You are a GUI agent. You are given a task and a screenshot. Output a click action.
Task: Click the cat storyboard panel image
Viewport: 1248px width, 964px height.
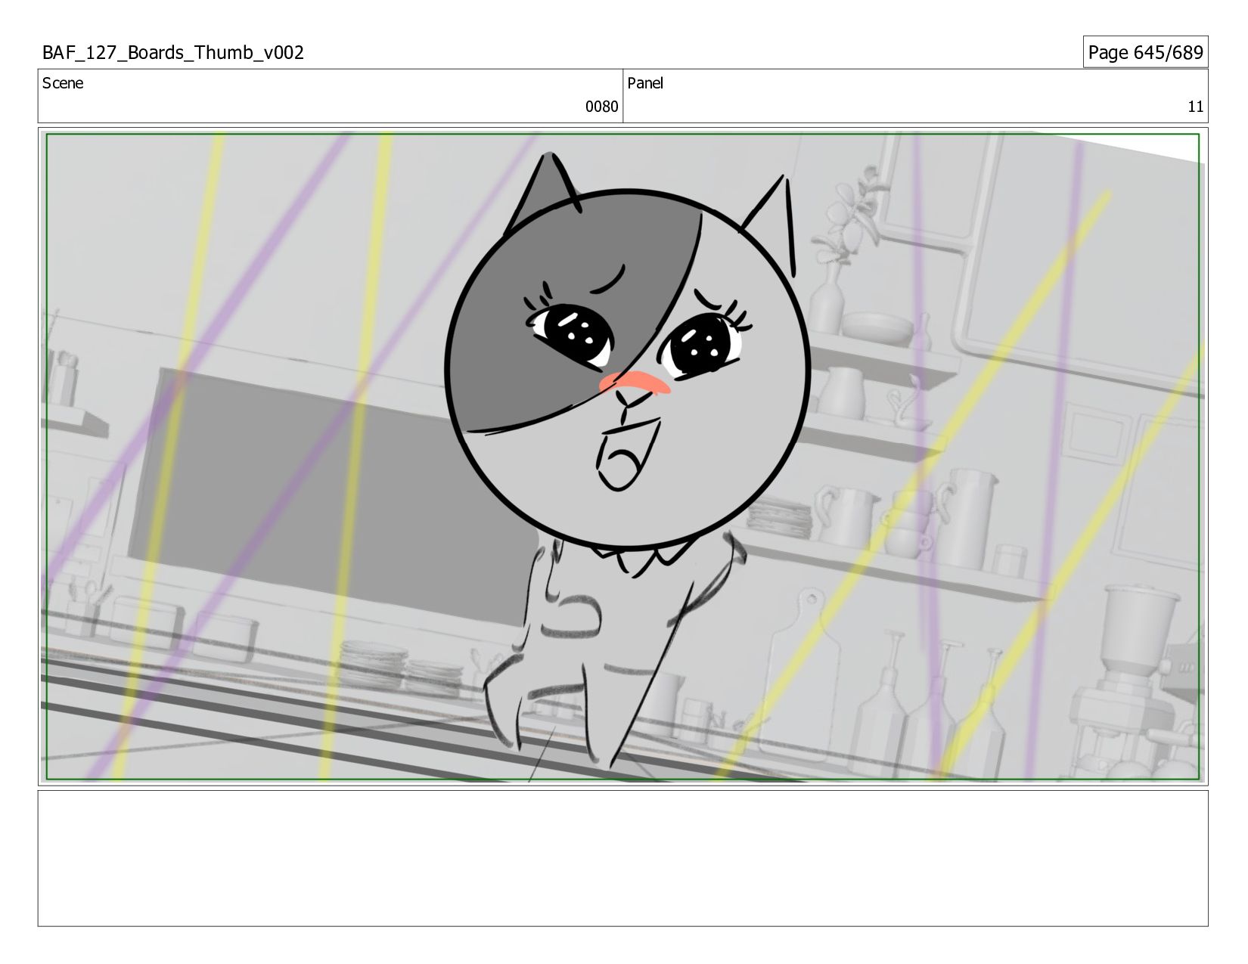pos(623,457)
